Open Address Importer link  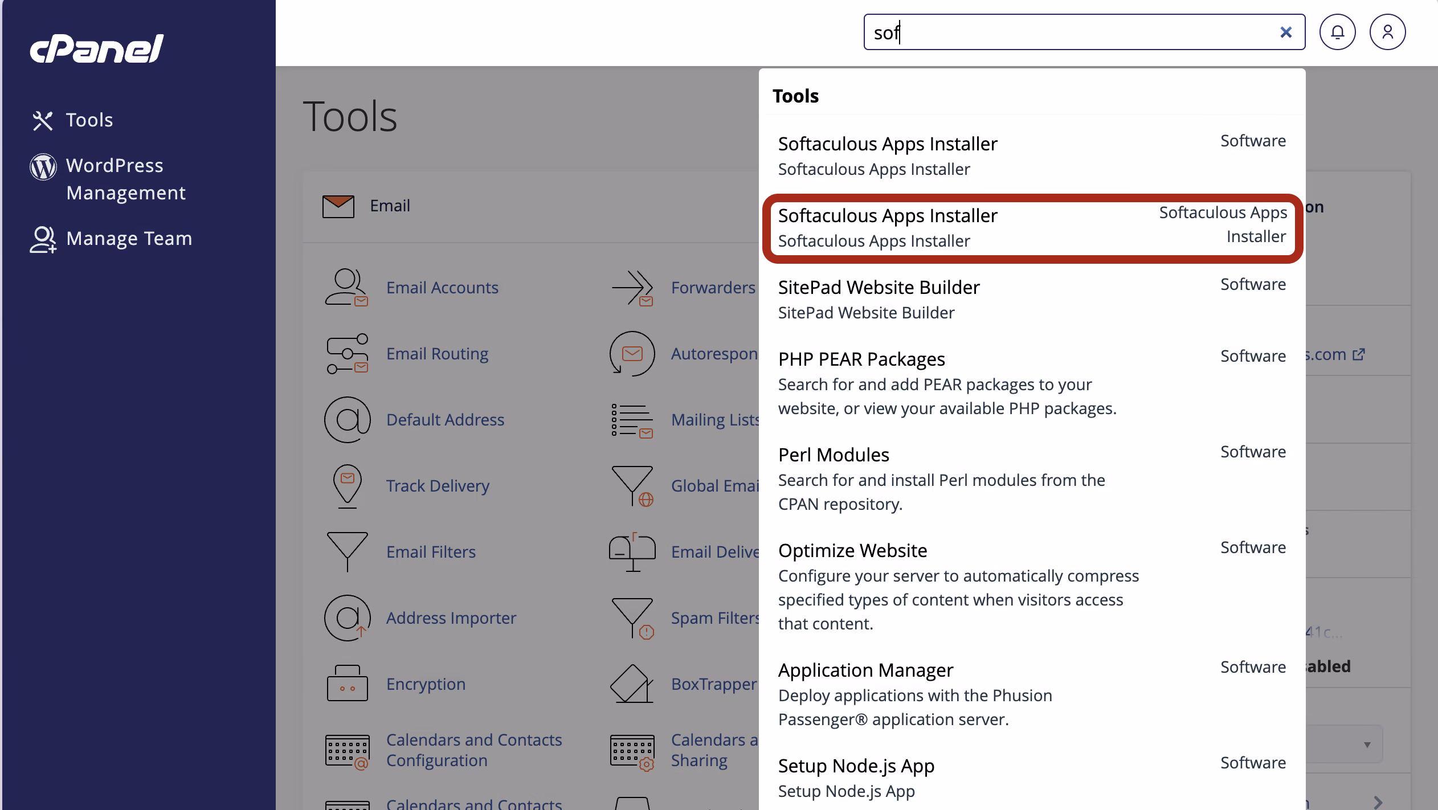coord(451,618)
